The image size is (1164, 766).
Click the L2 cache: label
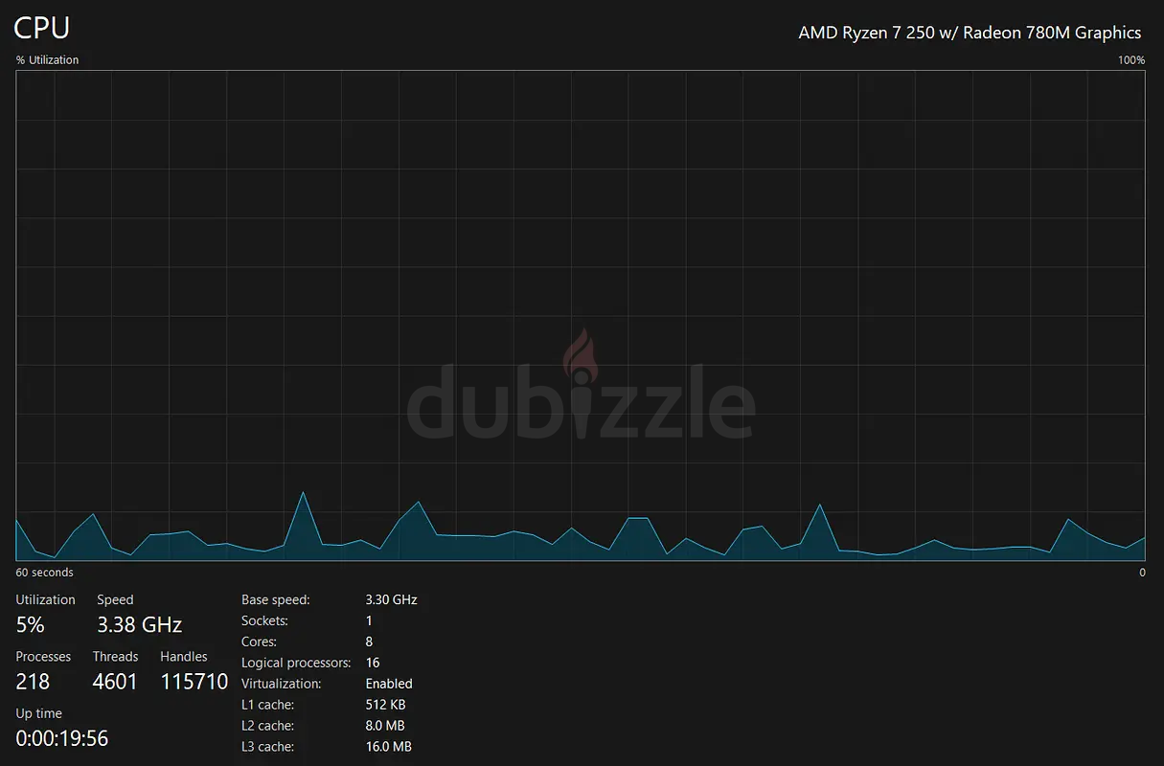click(x=268, y=726)
